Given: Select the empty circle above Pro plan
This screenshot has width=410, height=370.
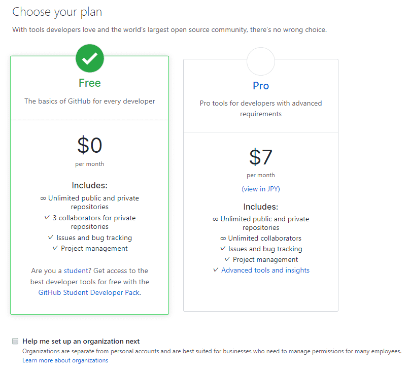Looking at the screenshot, I should tap(261, 61).
